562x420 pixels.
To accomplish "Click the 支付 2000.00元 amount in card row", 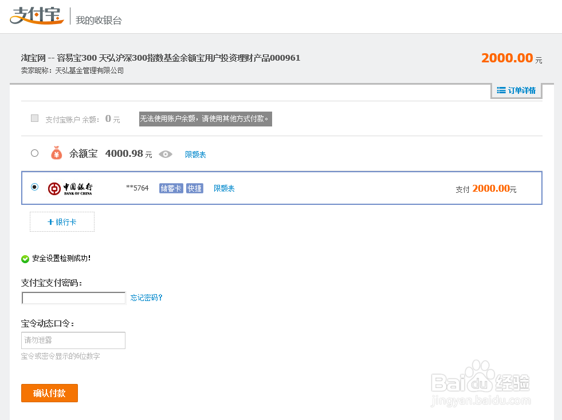I will point(486,189).
